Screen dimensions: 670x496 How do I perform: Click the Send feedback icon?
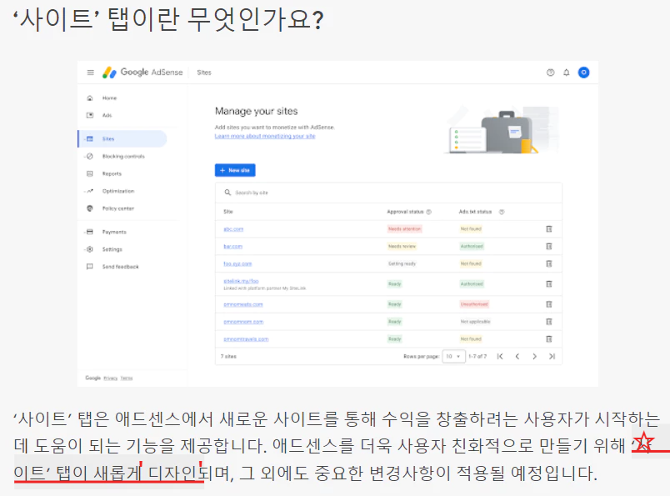point(90,267)
